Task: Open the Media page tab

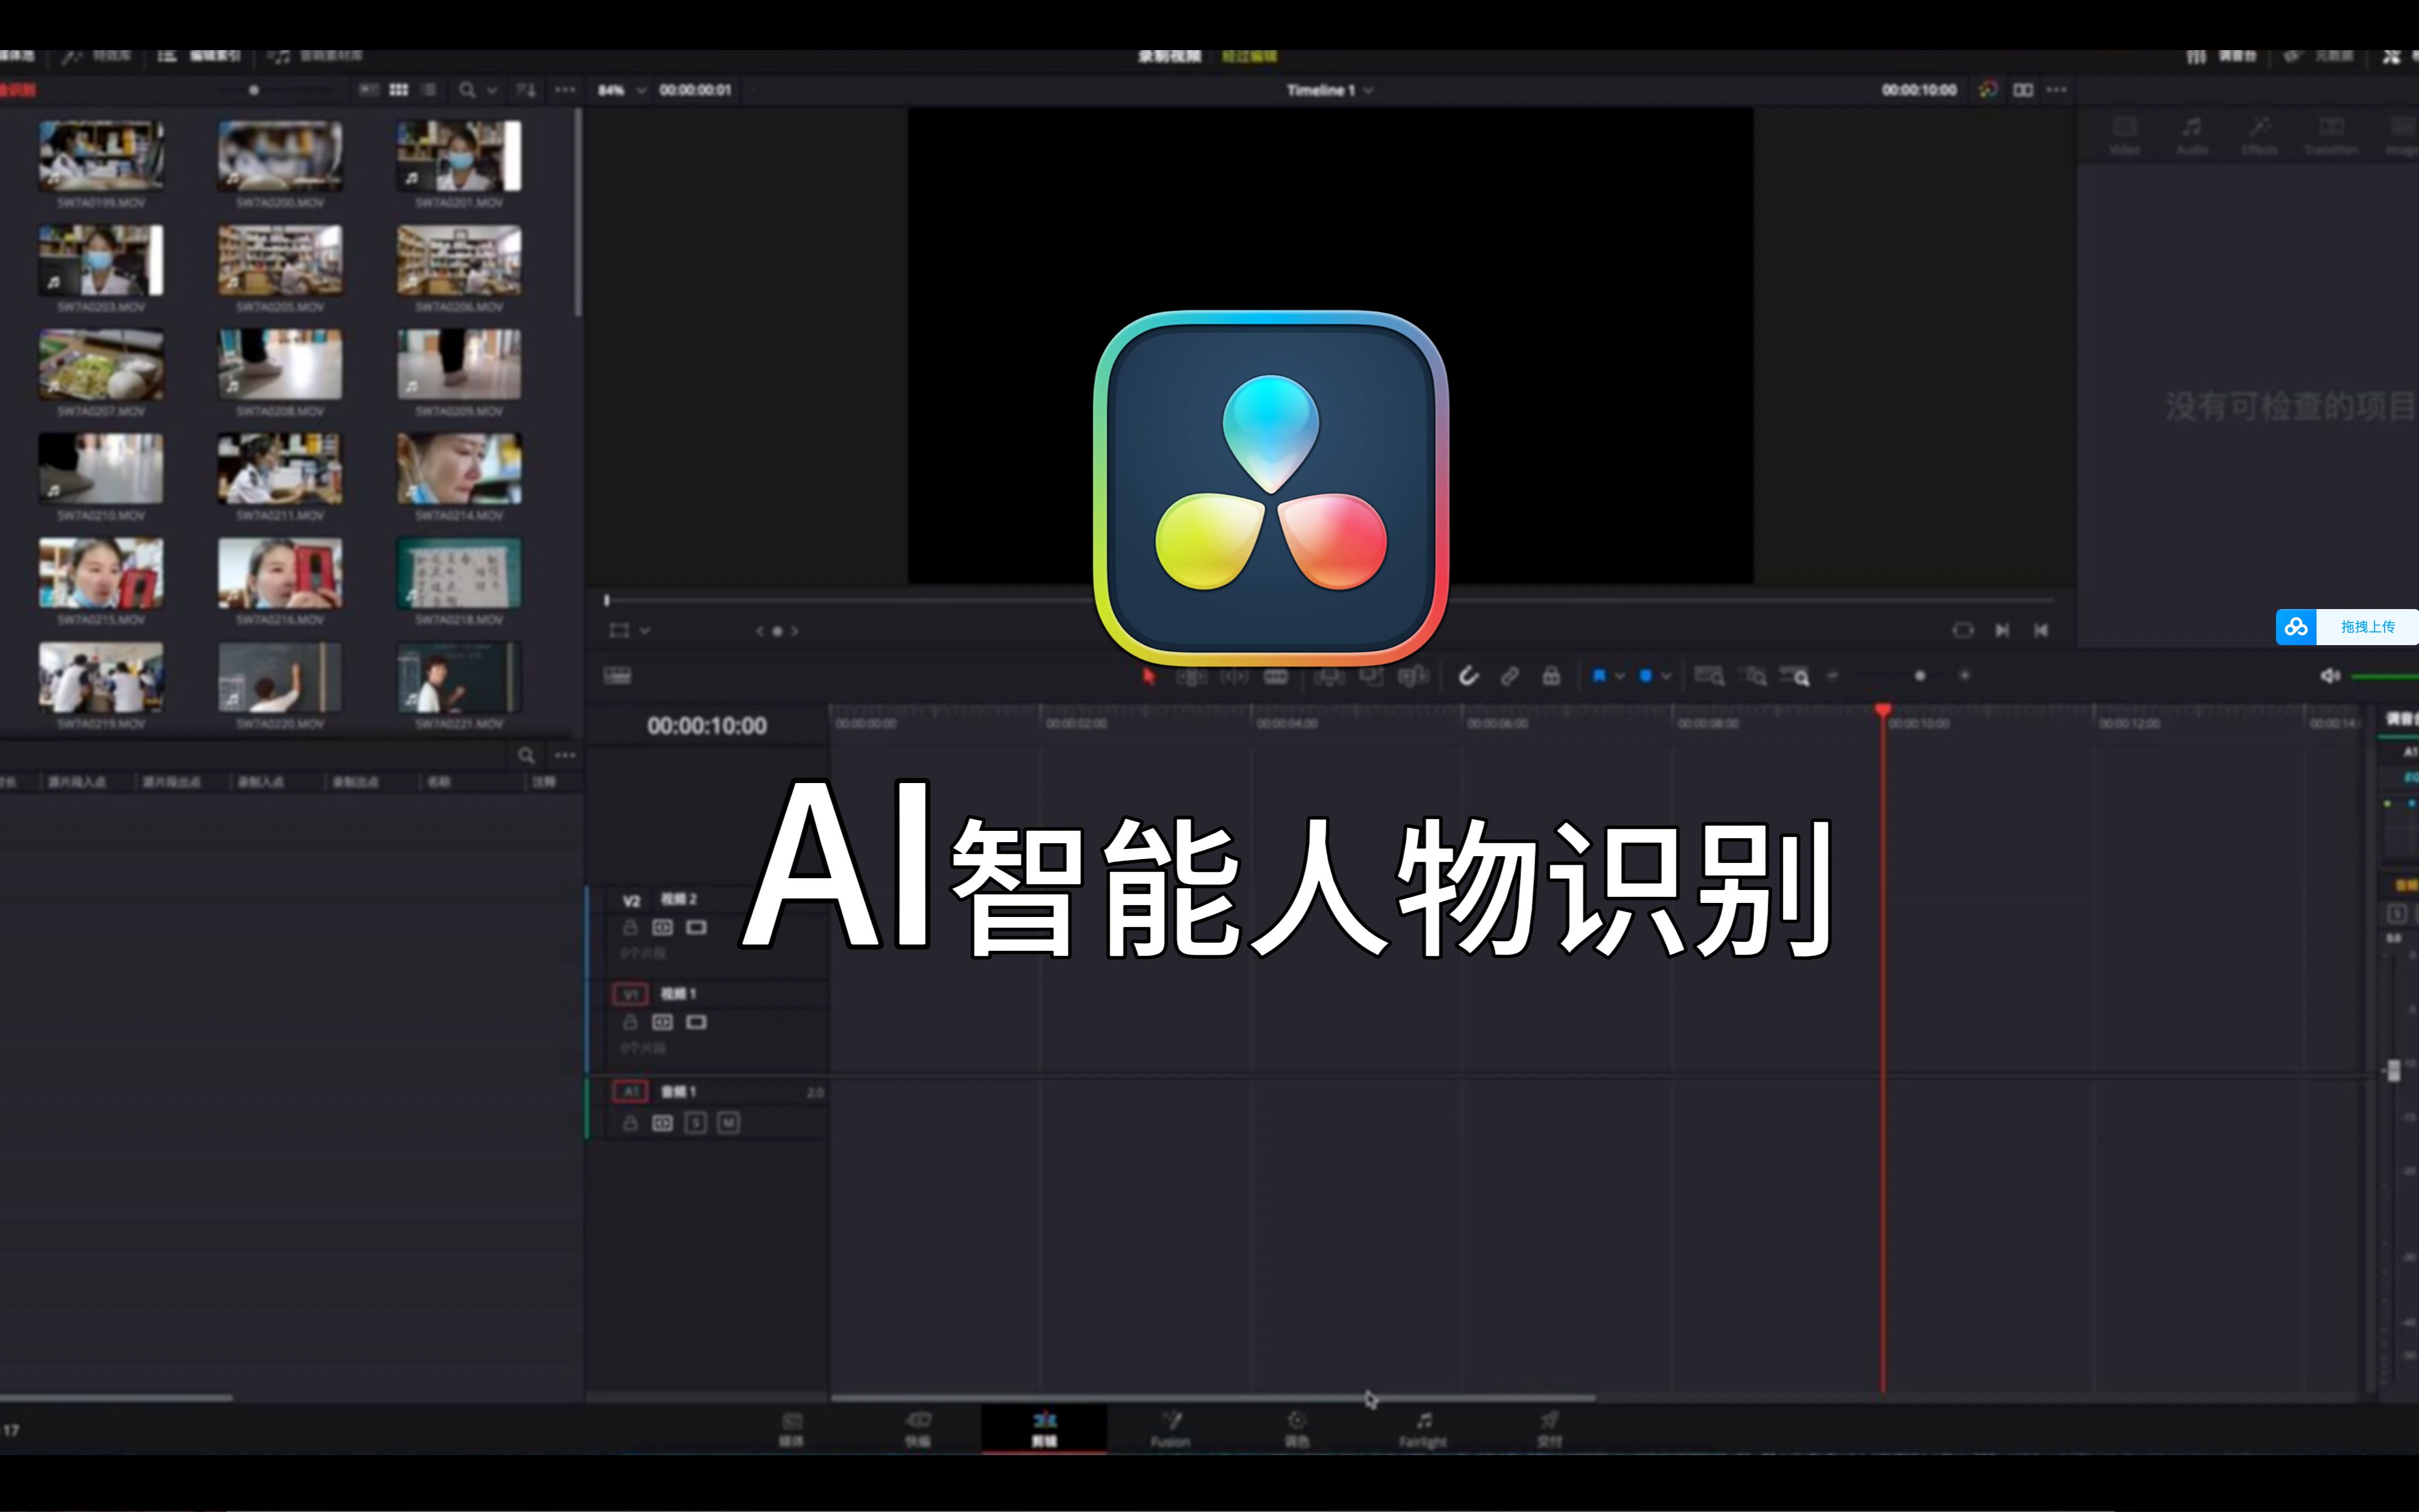Action: (x=791, y=1429)
